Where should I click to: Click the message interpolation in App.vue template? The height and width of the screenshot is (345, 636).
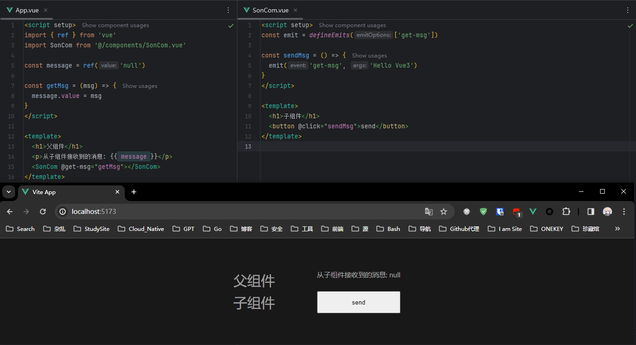[x=134, y=156]
